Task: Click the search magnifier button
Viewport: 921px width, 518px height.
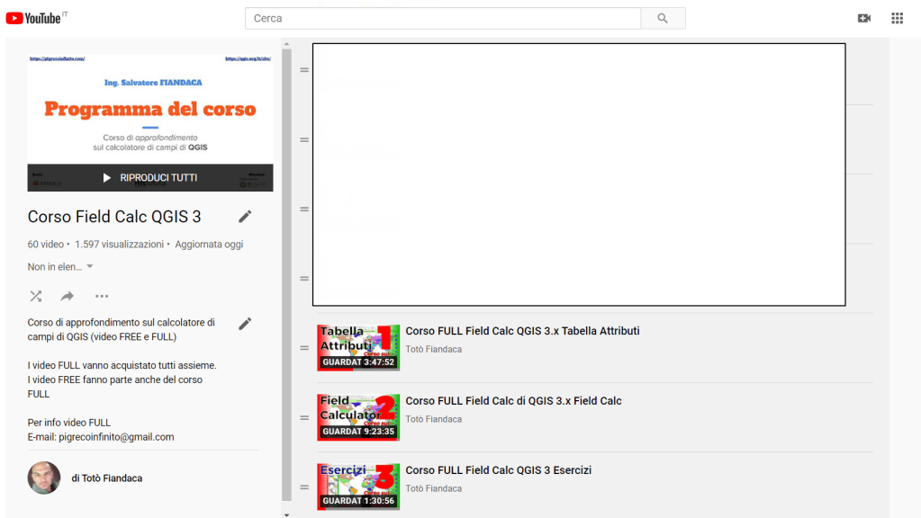Action: click(663, 18)
